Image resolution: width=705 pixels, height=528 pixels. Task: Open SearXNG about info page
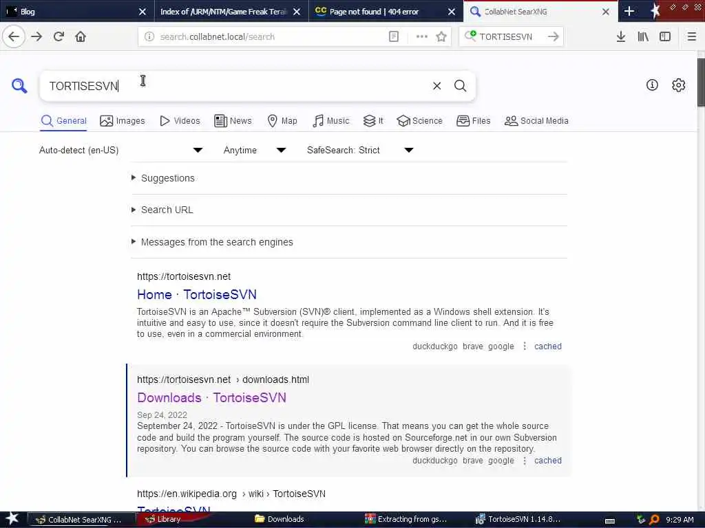tap(652, 85)
